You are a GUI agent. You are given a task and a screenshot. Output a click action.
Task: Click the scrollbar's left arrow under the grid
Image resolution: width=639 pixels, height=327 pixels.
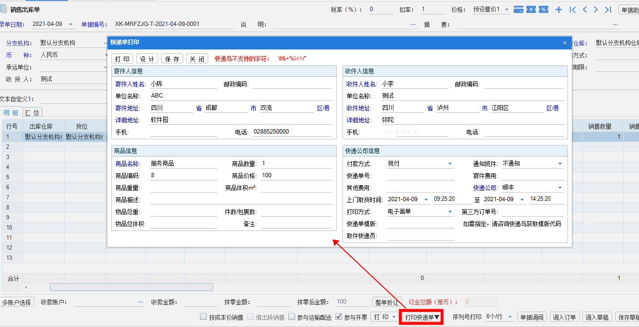[x=26, y=287]
